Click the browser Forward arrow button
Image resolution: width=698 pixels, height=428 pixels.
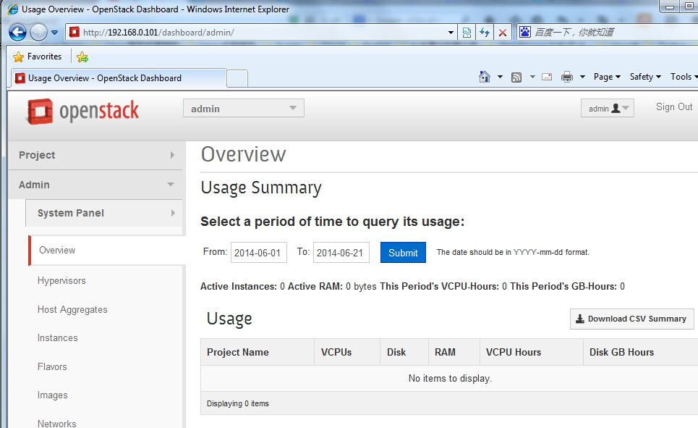[38, 32]
